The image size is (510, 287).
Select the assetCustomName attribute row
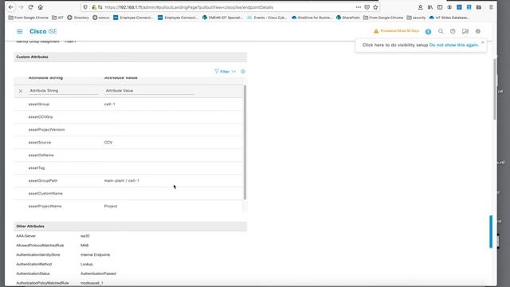128,193
